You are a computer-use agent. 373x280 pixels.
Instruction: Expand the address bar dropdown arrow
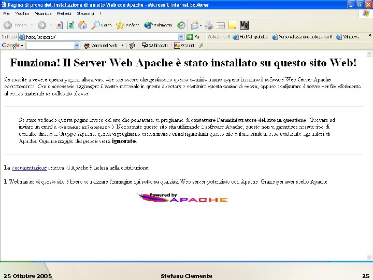point(181,37)
